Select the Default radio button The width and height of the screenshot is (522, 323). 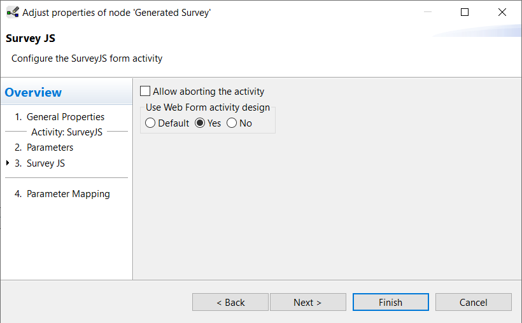click(150, 123)
